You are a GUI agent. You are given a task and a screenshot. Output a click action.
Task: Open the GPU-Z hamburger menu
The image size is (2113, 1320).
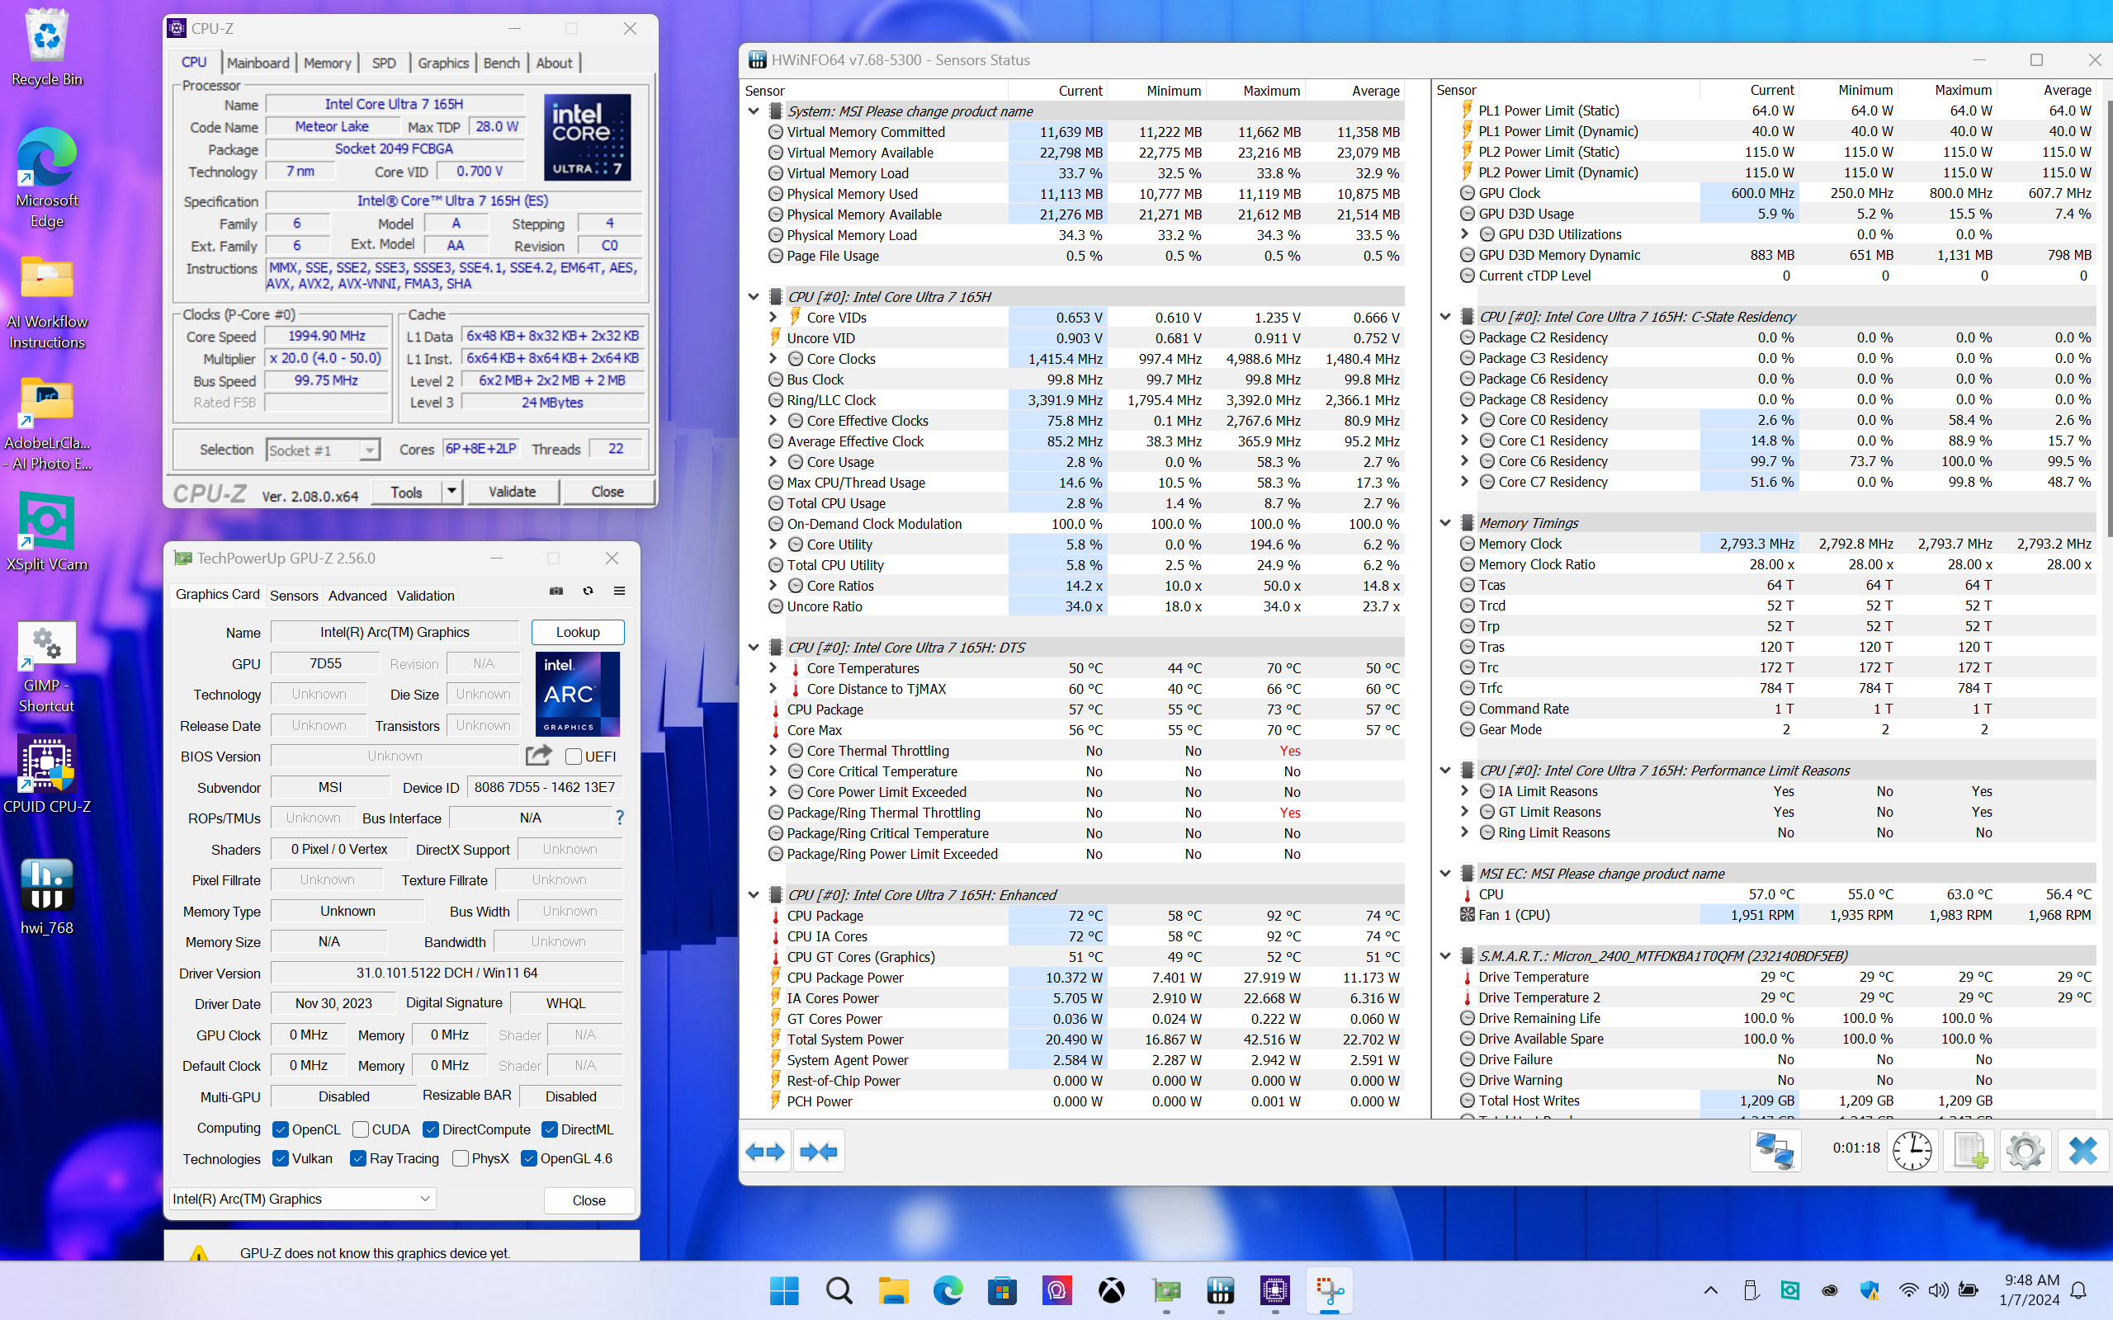click(619, 591)
